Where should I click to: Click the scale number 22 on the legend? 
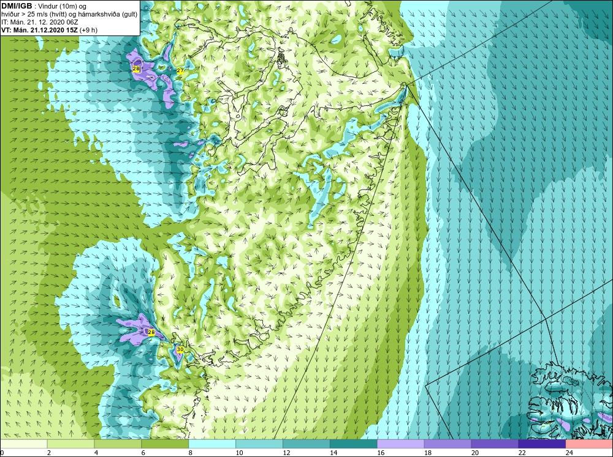coord(522,453)
